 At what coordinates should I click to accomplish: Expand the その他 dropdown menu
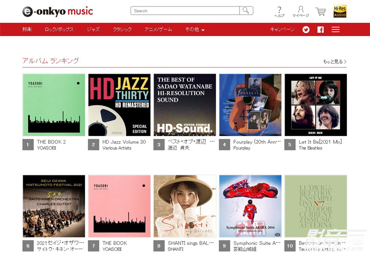point(195,29)
